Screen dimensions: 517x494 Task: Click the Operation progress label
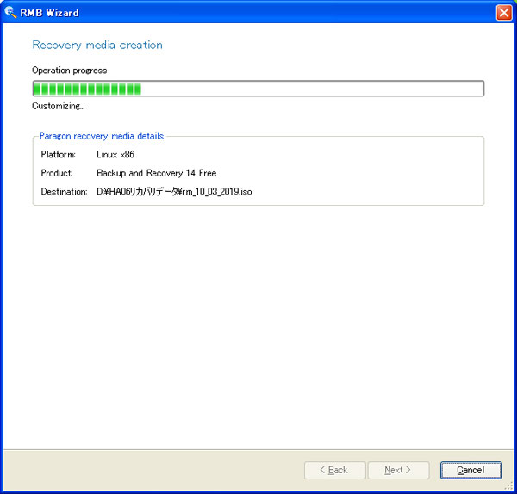coord(69,71)
